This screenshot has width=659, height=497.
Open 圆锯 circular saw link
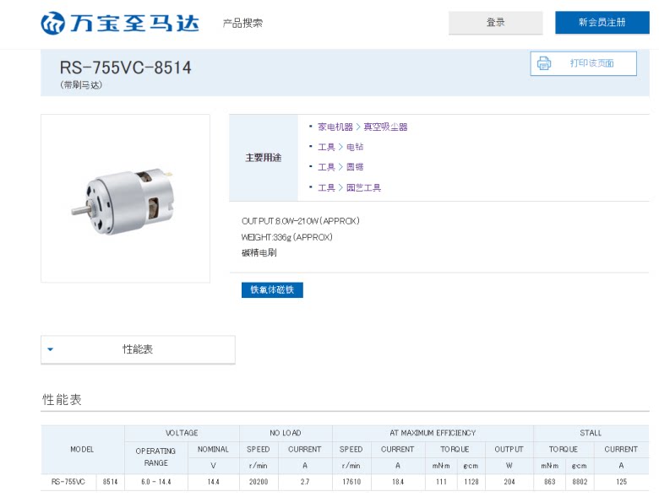[355, 167]
